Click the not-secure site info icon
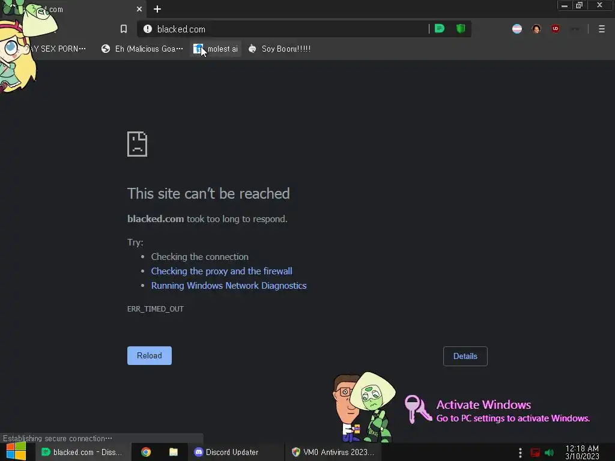Viewport: 615px width, 461px height. tap(148, 29)
